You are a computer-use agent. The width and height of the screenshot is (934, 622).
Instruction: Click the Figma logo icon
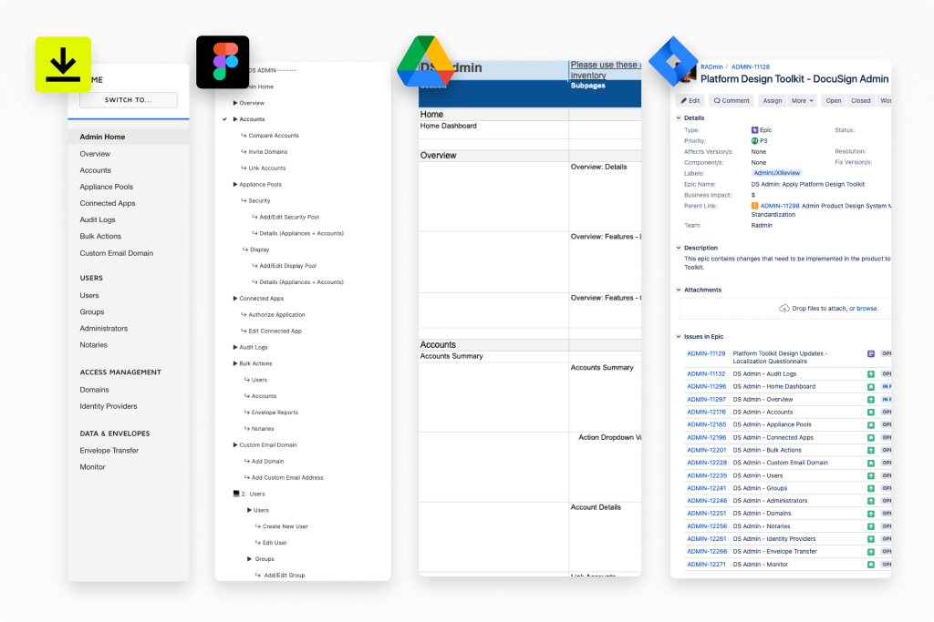(223, 62)
